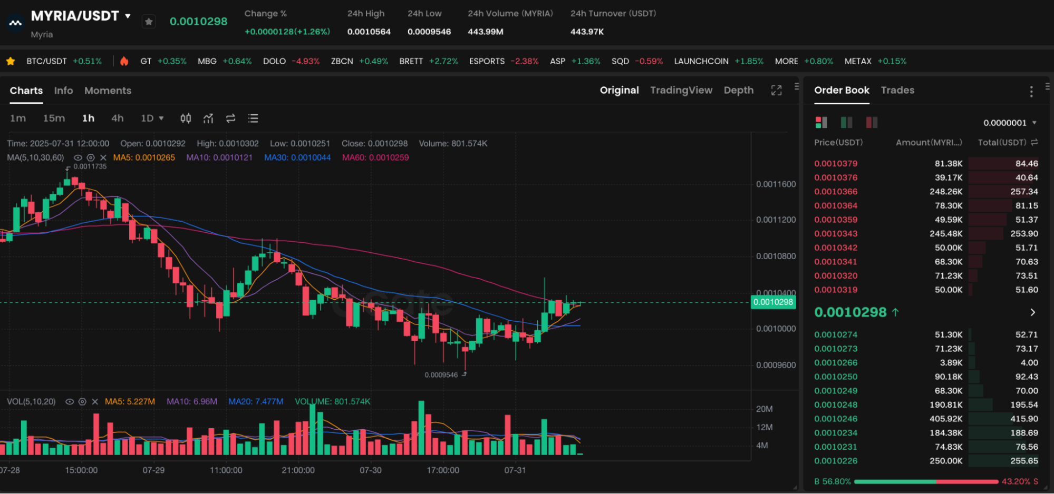The height and width of the screenshot is (494, 1054).
Task: Open the candlestick chart type icon
Action: pyautogui.click(x=186, y=118)
